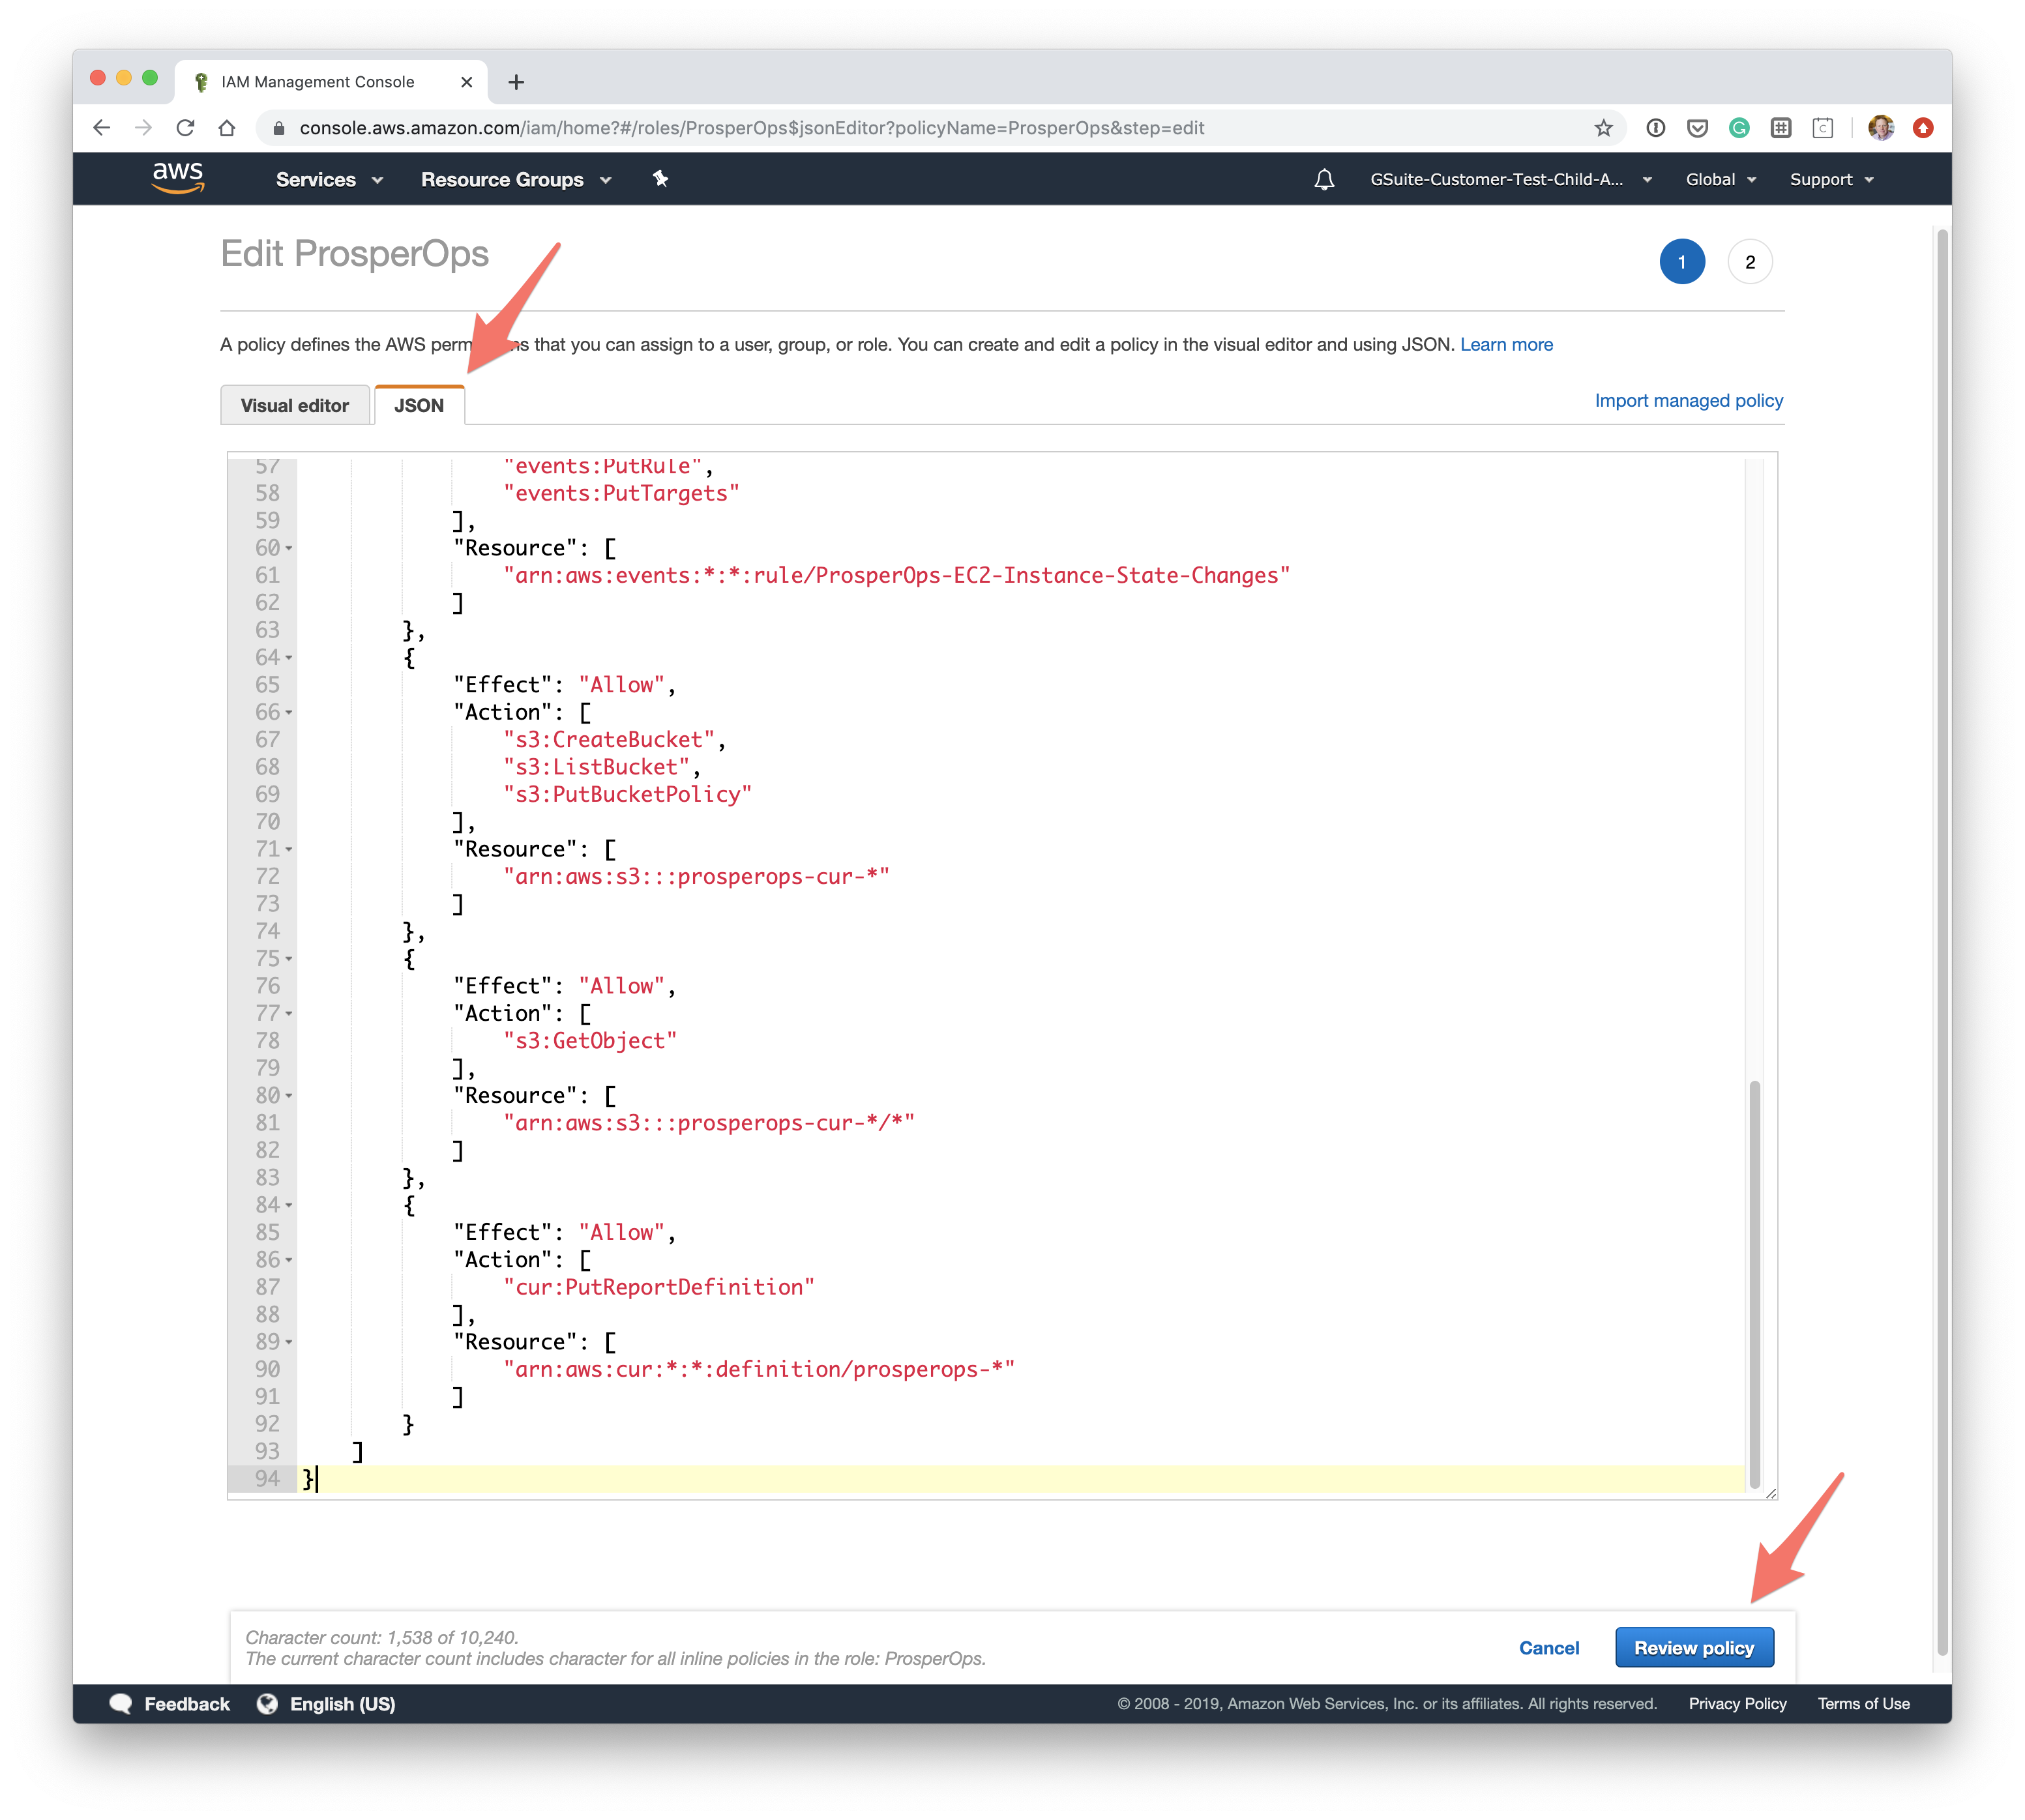Click the site lock icon in address bar

[x=279, y=128]
